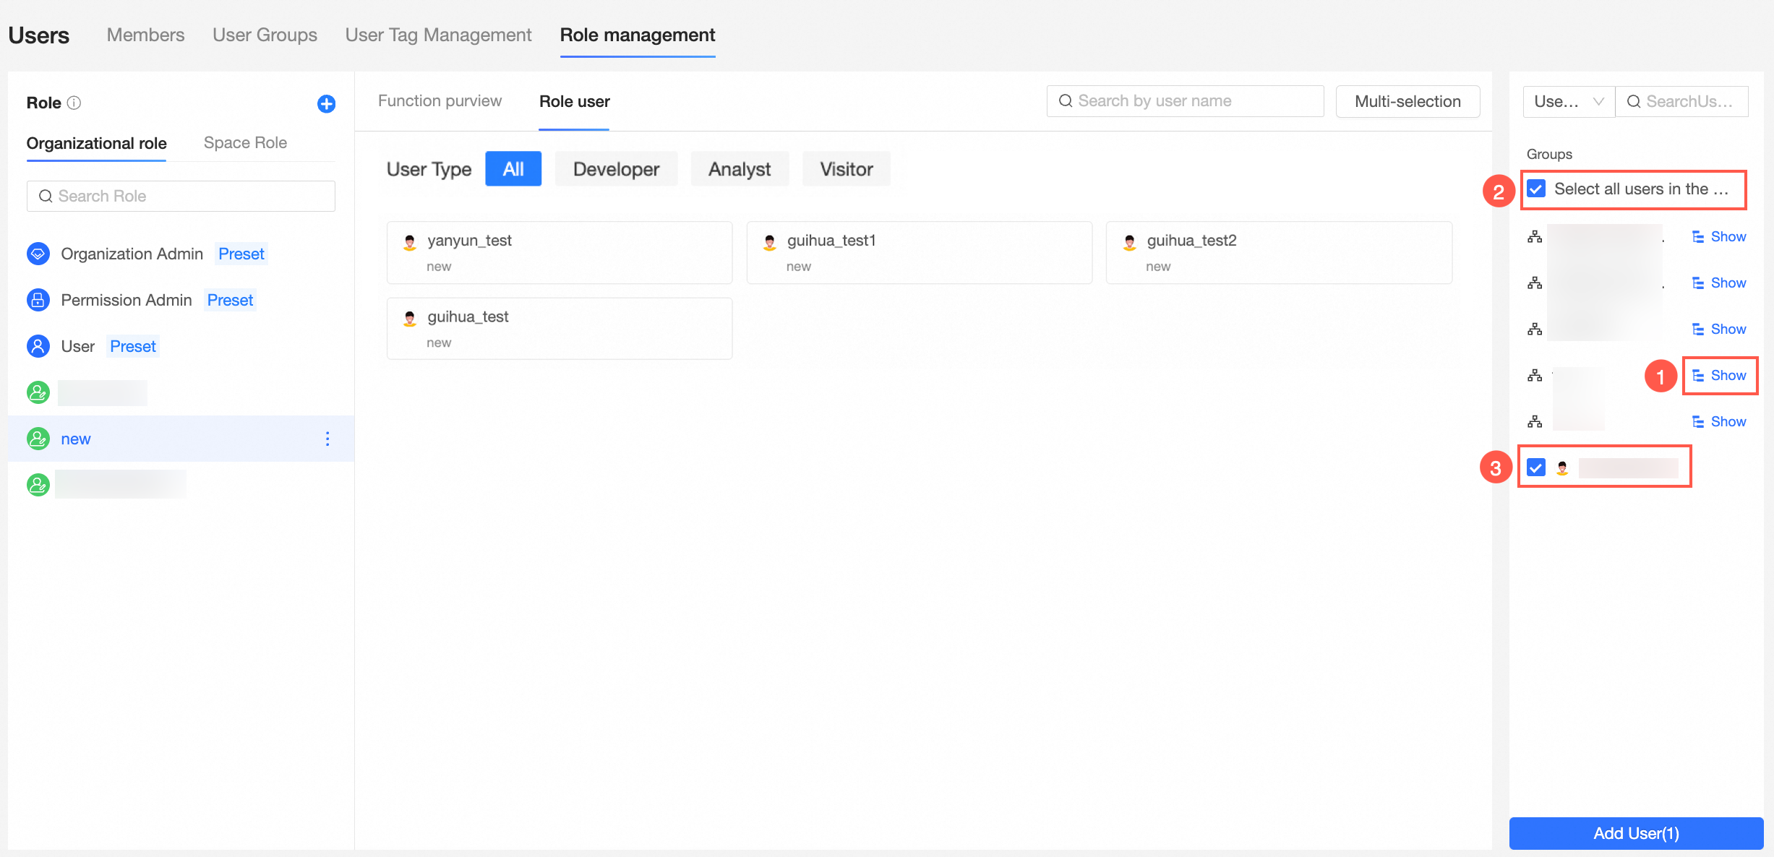Click the Role info circle icon
The height and width of the screenshot is (857, 1774).
point(74,103)
